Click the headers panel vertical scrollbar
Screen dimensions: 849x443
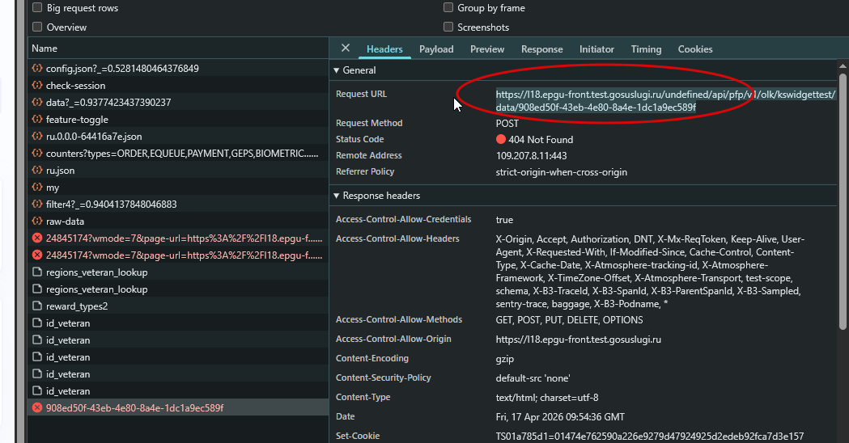pyautogui.click(x=843, y=200)
